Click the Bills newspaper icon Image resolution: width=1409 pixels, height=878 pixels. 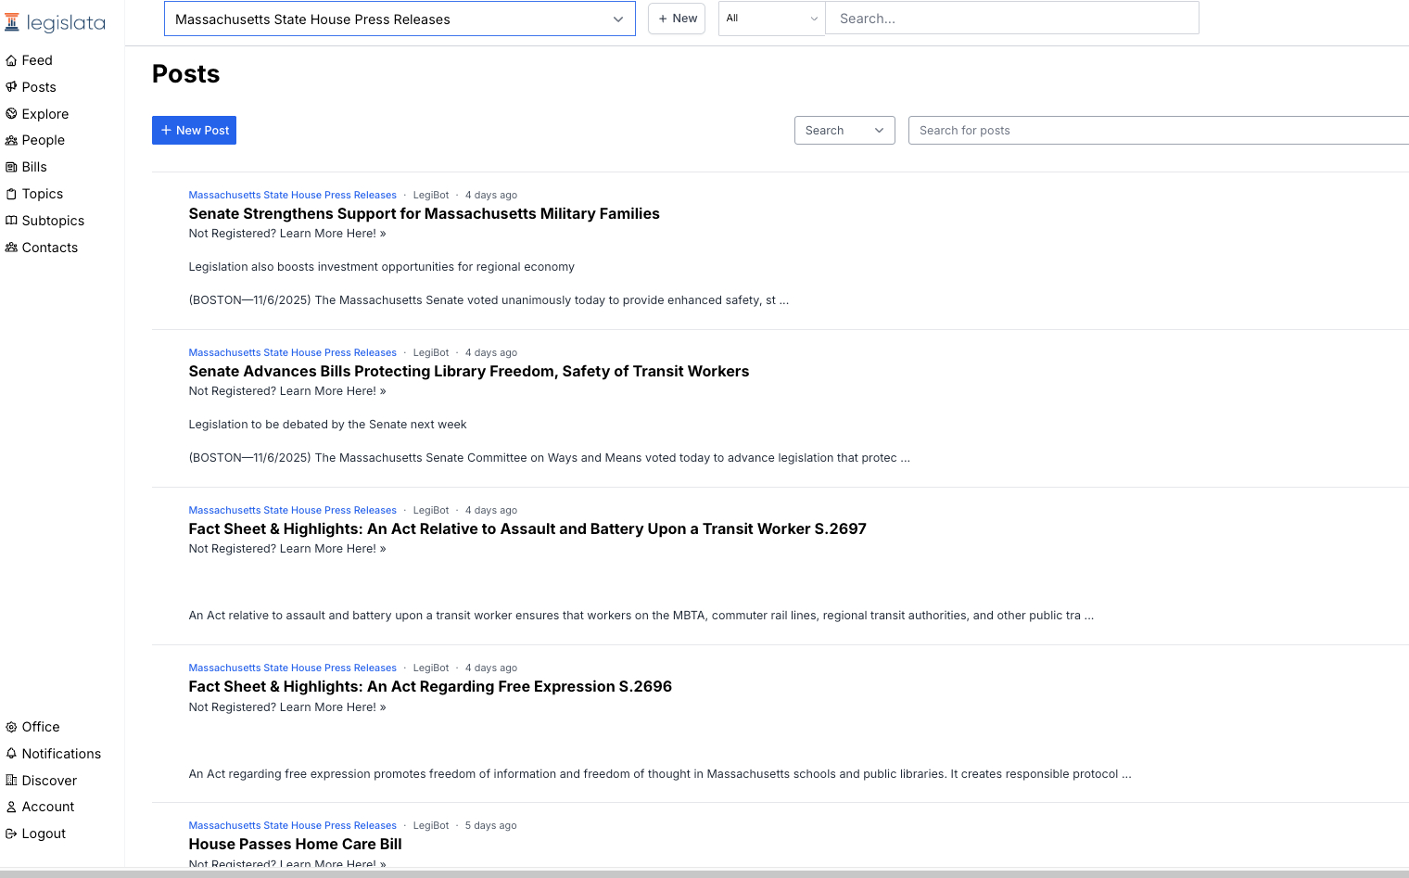[x=11, y=167]
